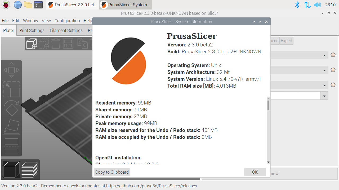Switch to the Plater tab
Screen dimensions: 339x190
tap(8, 30)
